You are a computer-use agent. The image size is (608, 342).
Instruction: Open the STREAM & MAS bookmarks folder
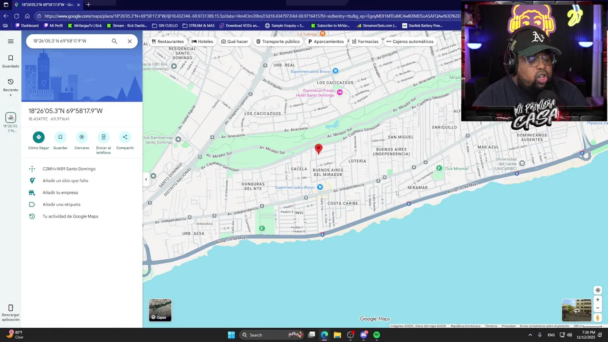[x=198, y=26]
